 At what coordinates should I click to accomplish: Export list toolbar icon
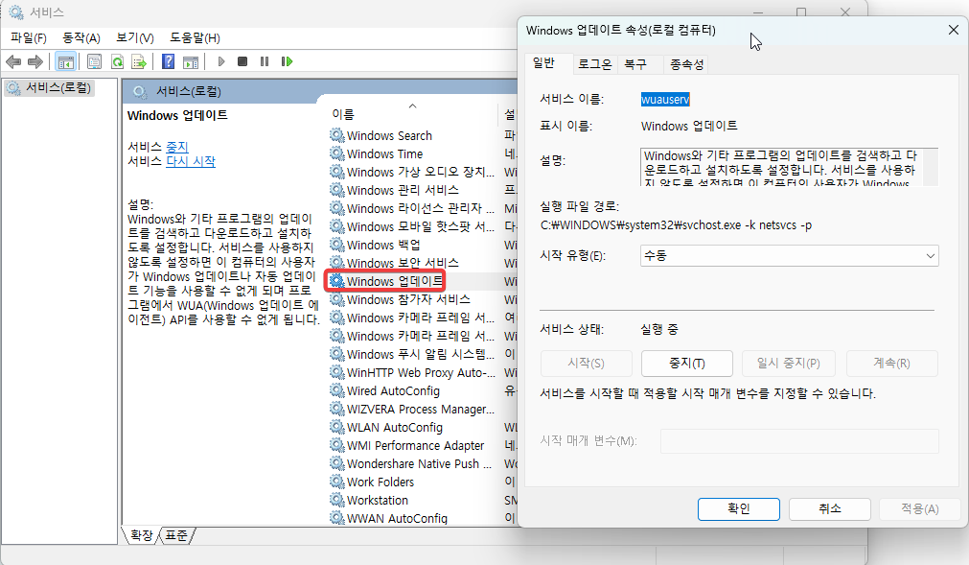139,61
